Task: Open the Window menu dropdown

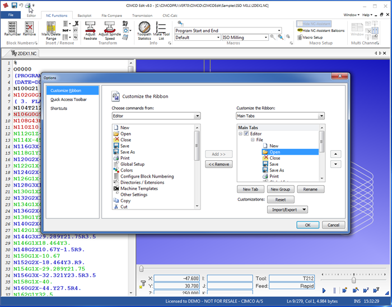Action: [351, 15]
